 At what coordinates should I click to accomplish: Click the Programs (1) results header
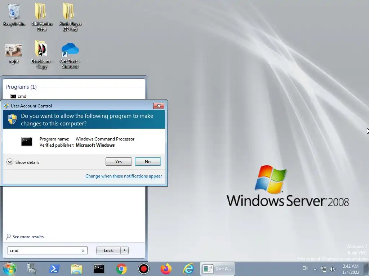(x=21, y=87)
